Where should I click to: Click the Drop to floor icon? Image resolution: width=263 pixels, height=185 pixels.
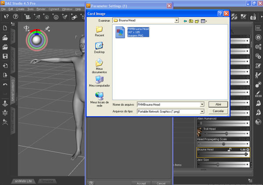(5, 103)
